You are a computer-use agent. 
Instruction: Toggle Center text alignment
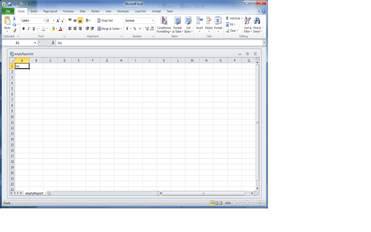pyautogui.click(x=75, y=29)
